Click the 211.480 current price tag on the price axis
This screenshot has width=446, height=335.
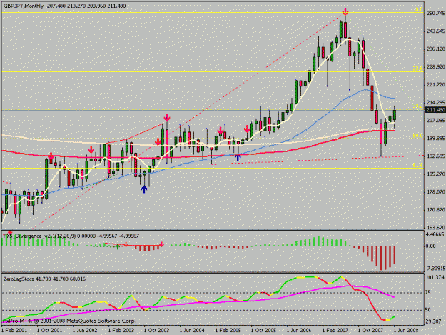(x=435, y=110)
